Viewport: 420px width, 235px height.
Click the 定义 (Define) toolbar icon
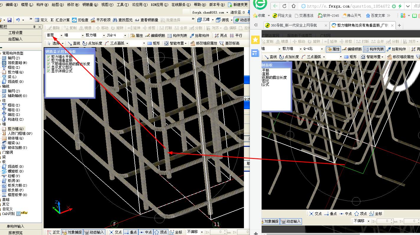click(x=41, y=20)
